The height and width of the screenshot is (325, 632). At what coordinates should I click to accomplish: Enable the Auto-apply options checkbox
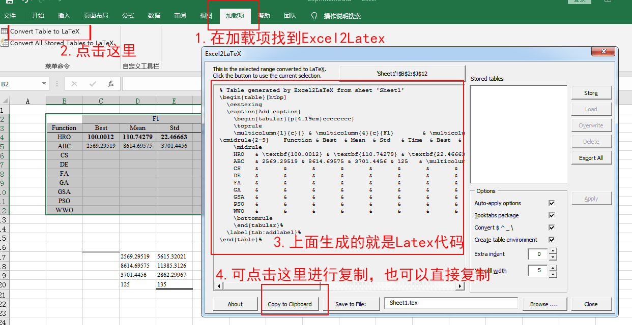pyautogui.click(x=552, y=203)
